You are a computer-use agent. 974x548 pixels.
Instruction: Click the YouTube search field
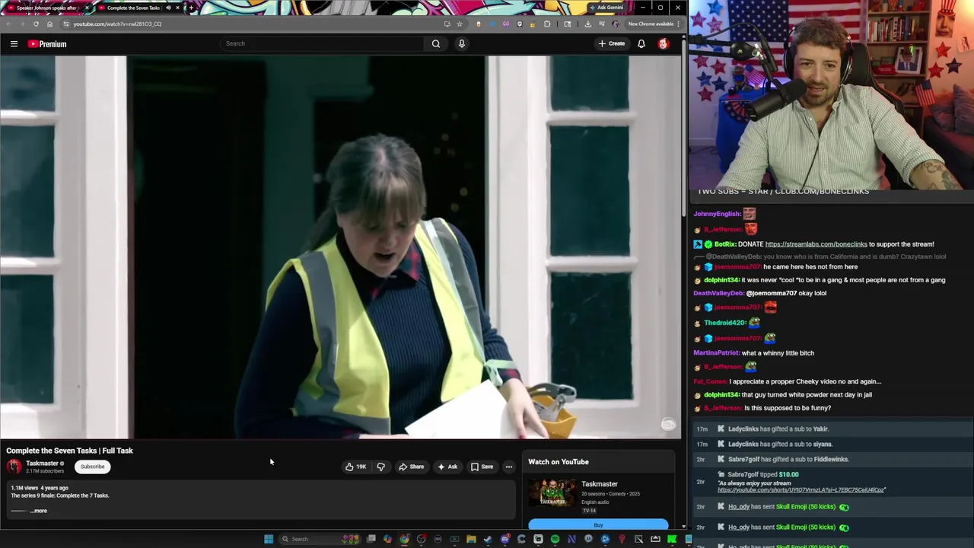pyautogui.click(x=322, y=43)
